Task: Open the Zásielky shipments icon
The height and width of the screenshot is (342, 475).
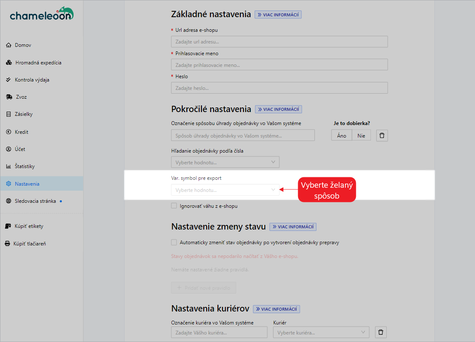Action: tap(10, 114)
